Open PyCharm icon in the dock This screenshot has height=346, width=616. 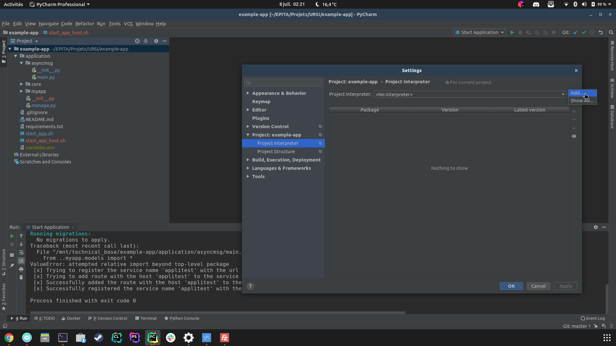click(153, 338)
